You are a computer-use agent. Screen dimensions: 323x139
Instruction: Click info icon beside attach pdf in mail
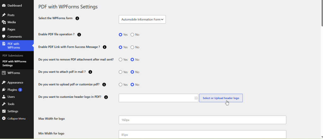pos(90,72)
